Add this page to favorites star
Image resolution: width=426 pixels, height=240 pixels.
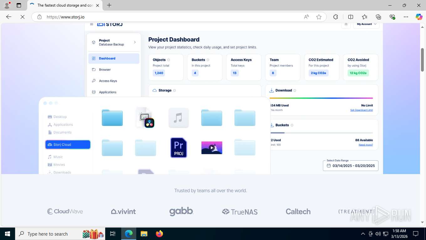coord(319,17)
